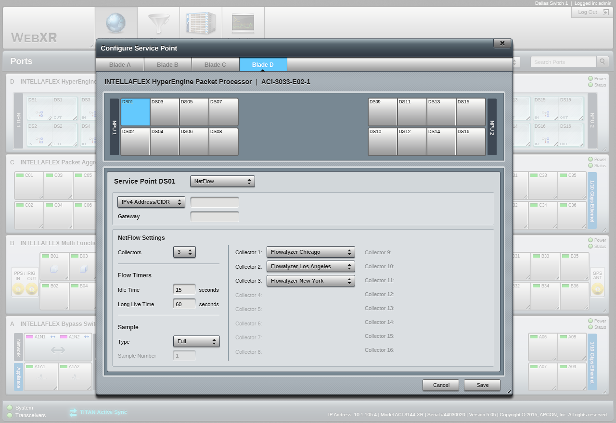Click the Power LED of blade C

(x=590, y=160)
